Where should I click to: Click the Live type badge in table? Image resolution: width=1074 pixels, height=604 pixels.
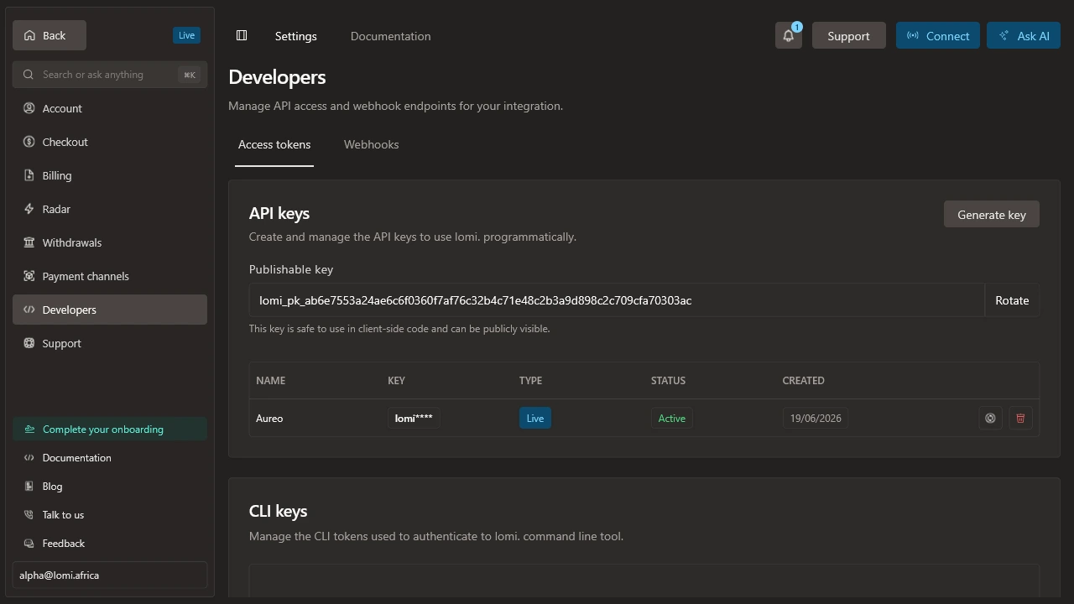pyautogui.click(x=535, y=418)
